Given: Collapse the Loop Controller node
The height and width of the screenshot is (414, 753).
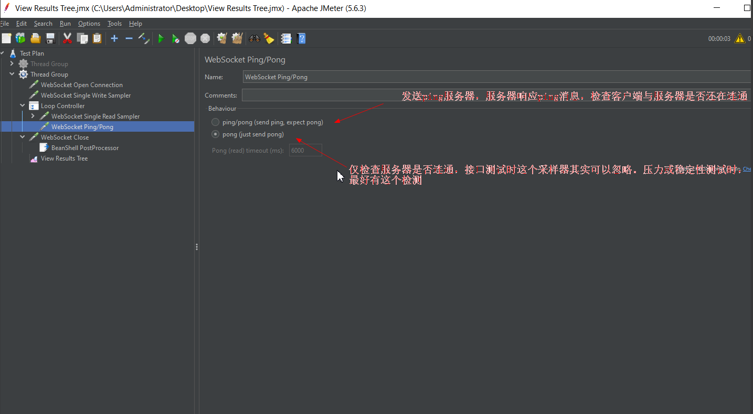Looking at the screenshot, I should [23, 105].
